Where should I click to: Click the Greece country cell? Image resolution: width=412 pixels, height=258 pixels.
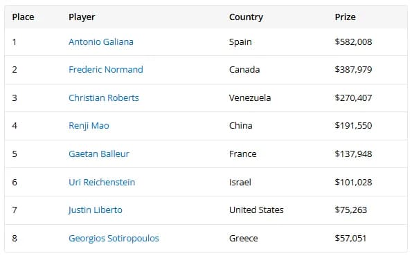click(243, 239)
